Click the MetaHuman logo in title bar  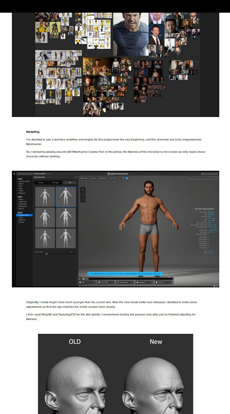118,174
